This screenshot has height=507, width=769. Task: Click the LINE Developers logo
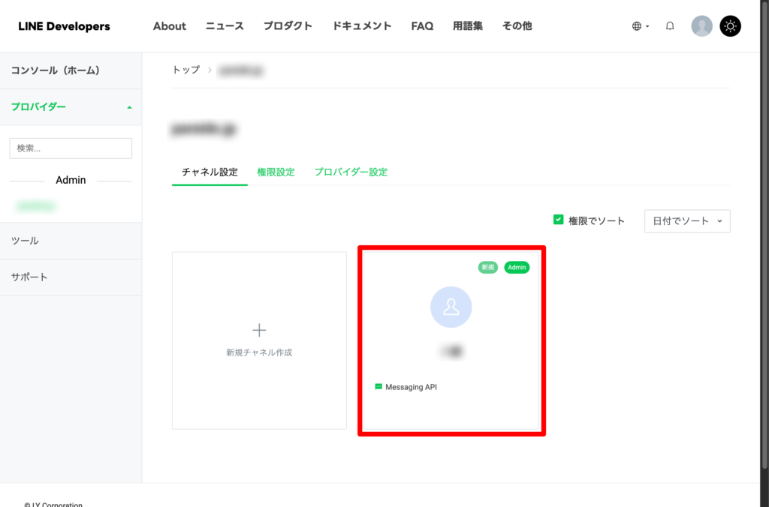[x=64, y=26]
